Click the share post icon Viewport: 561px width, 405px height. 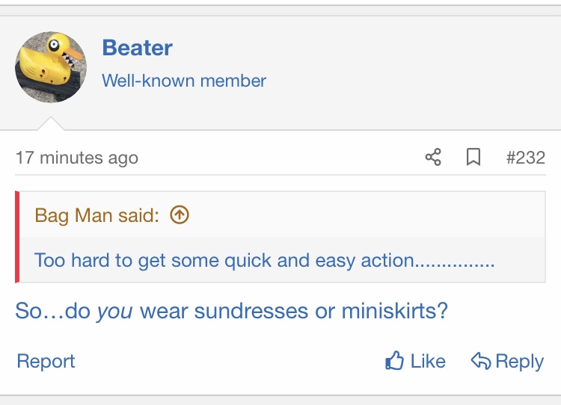click(433, 158)
